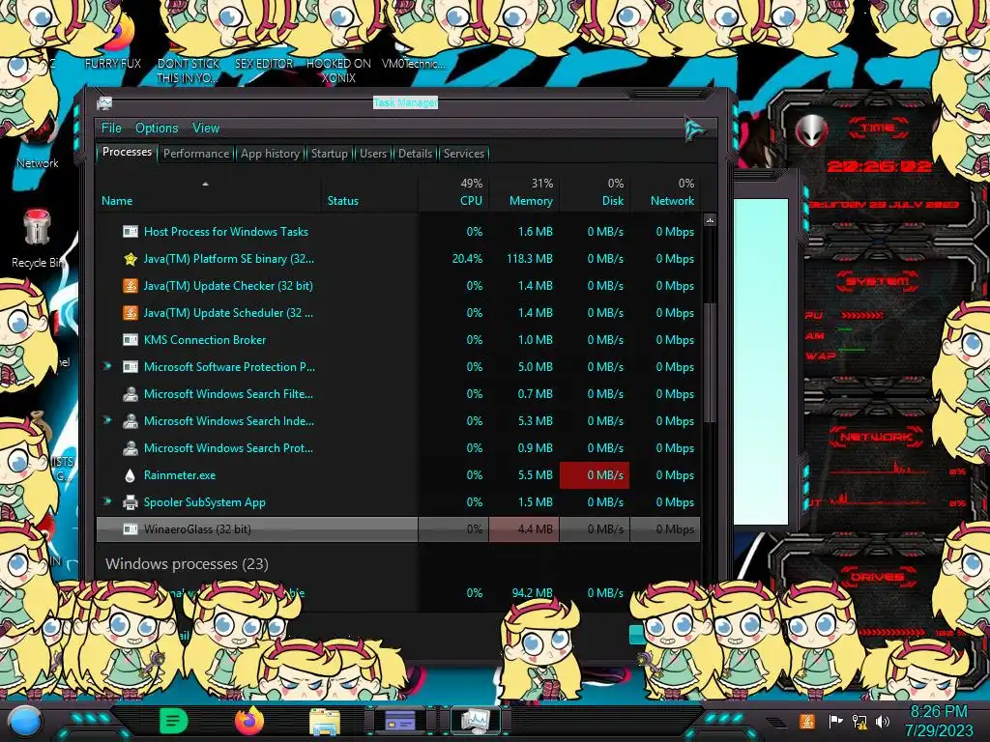The height and width of the screenshot is (742, 990).
Task: Click the Rainmeter.exe droplet icon
Action: (x=131, y=475)
